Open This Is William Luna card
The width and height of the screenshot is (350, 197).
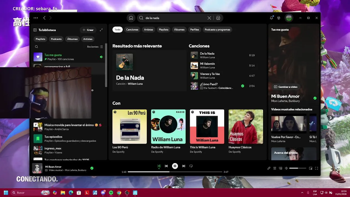point(207,131)
